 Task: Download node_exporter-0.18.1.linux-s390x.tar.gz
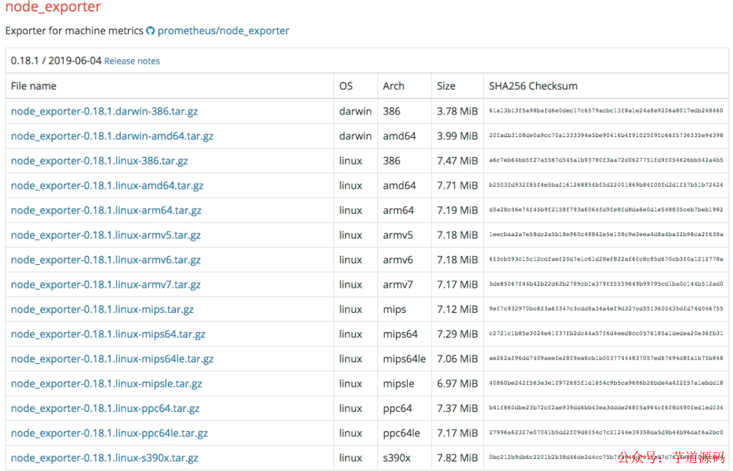point(105,458)
